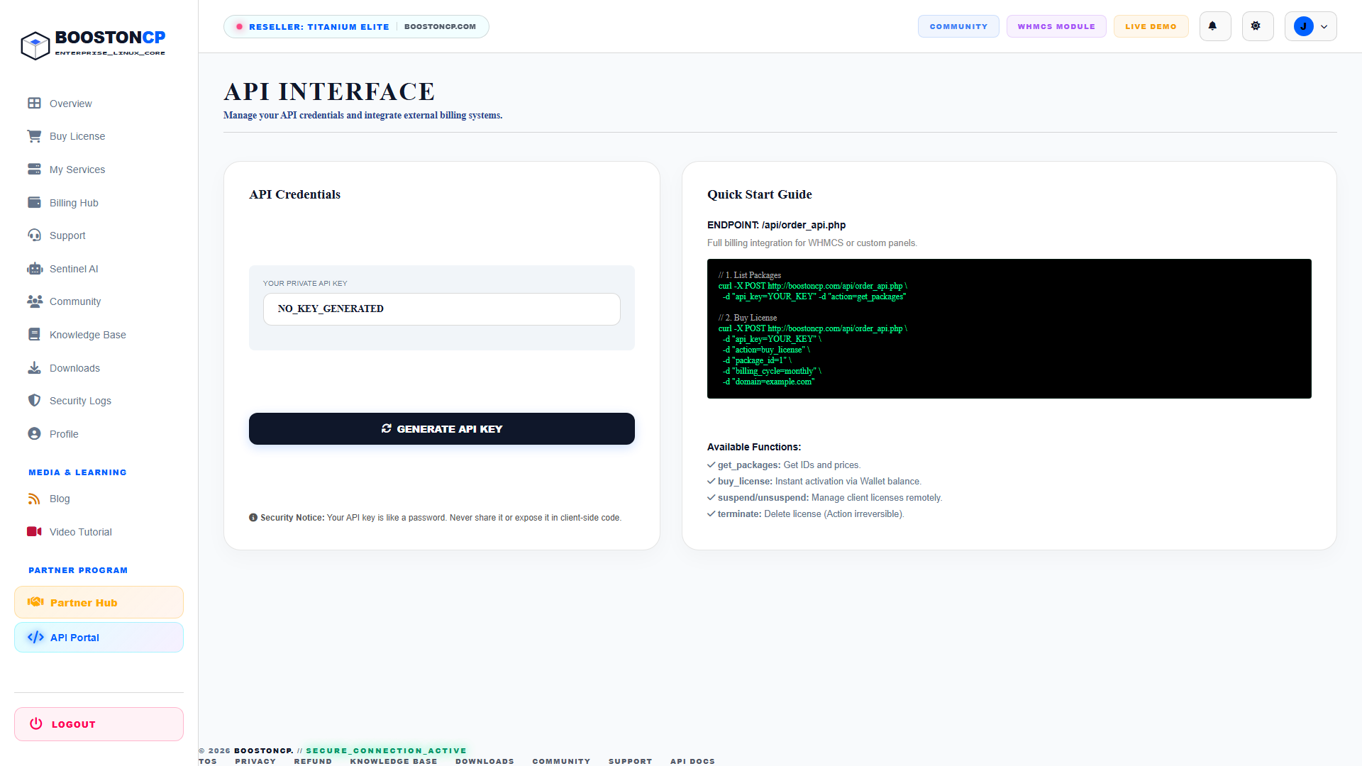Click the Billing Hub wallet icon

pyautogui.click(x=34, y=203)
